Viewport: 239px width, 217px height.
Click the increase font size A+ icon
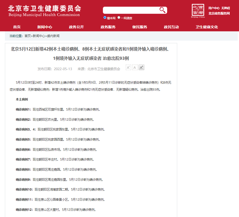click(x=141, y=68)
